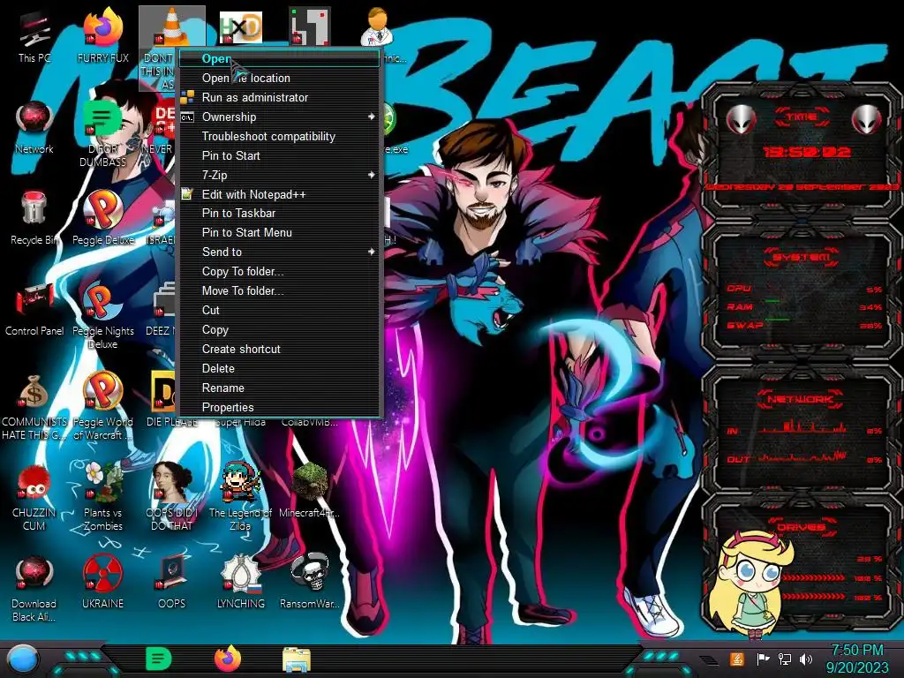
Task: Click the NETWORK widget header
Action: coord(801,398)
